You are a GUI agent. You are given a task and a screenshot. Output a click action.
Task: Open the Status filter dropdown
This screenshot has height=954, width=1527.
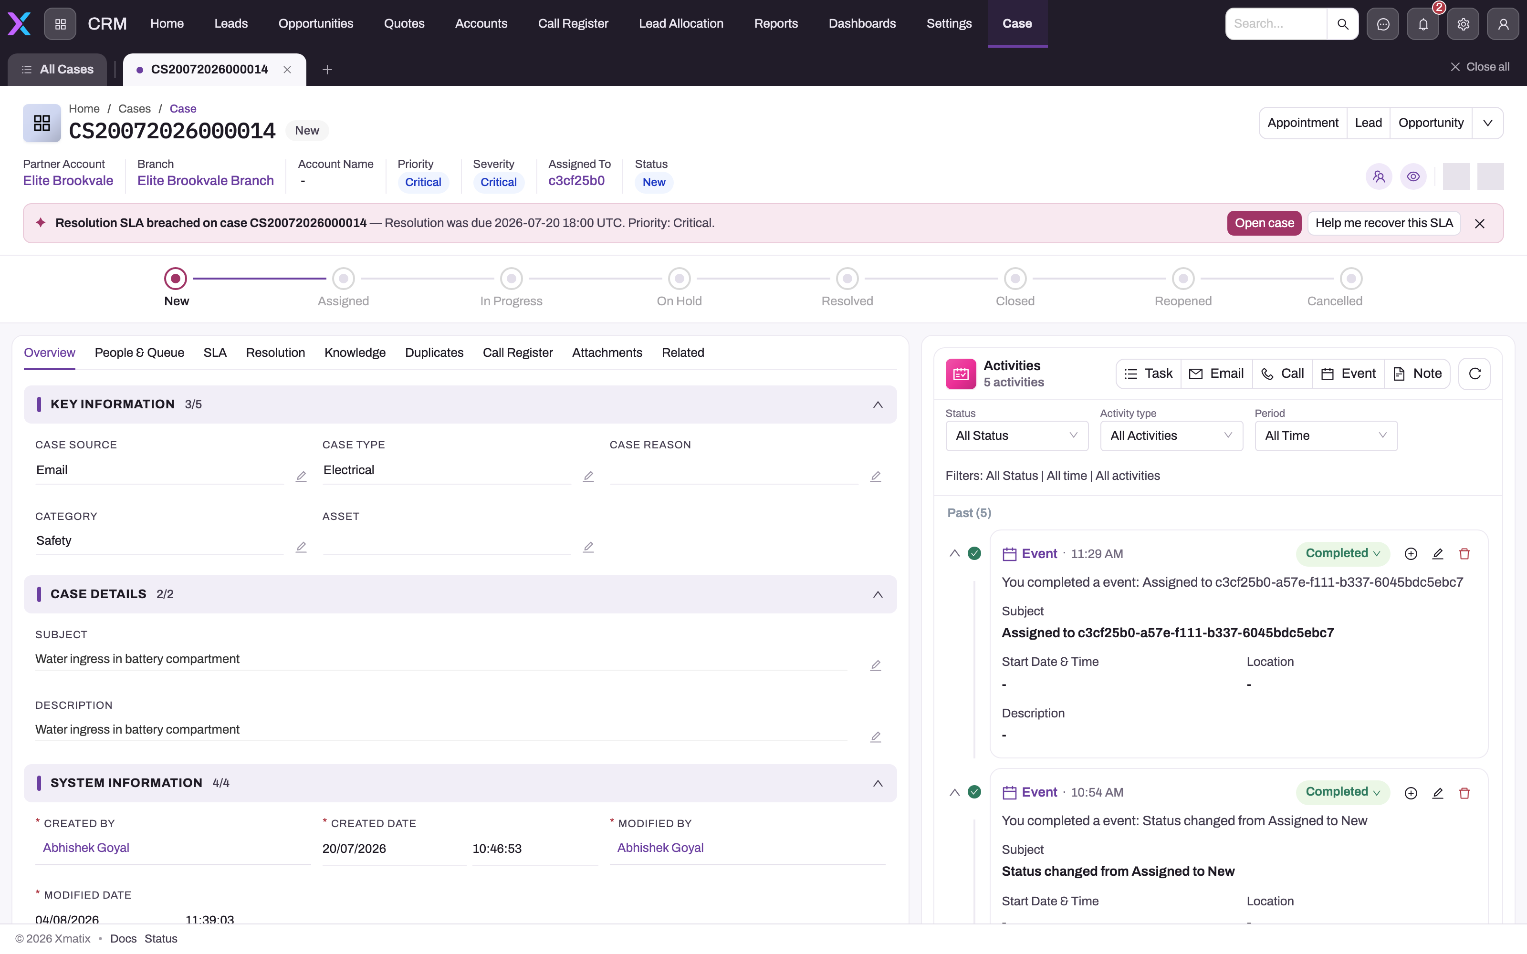[x=1016, y=436]
